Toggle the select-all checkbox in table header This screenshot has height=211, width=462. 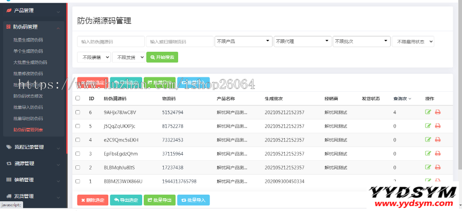point(78,98)
